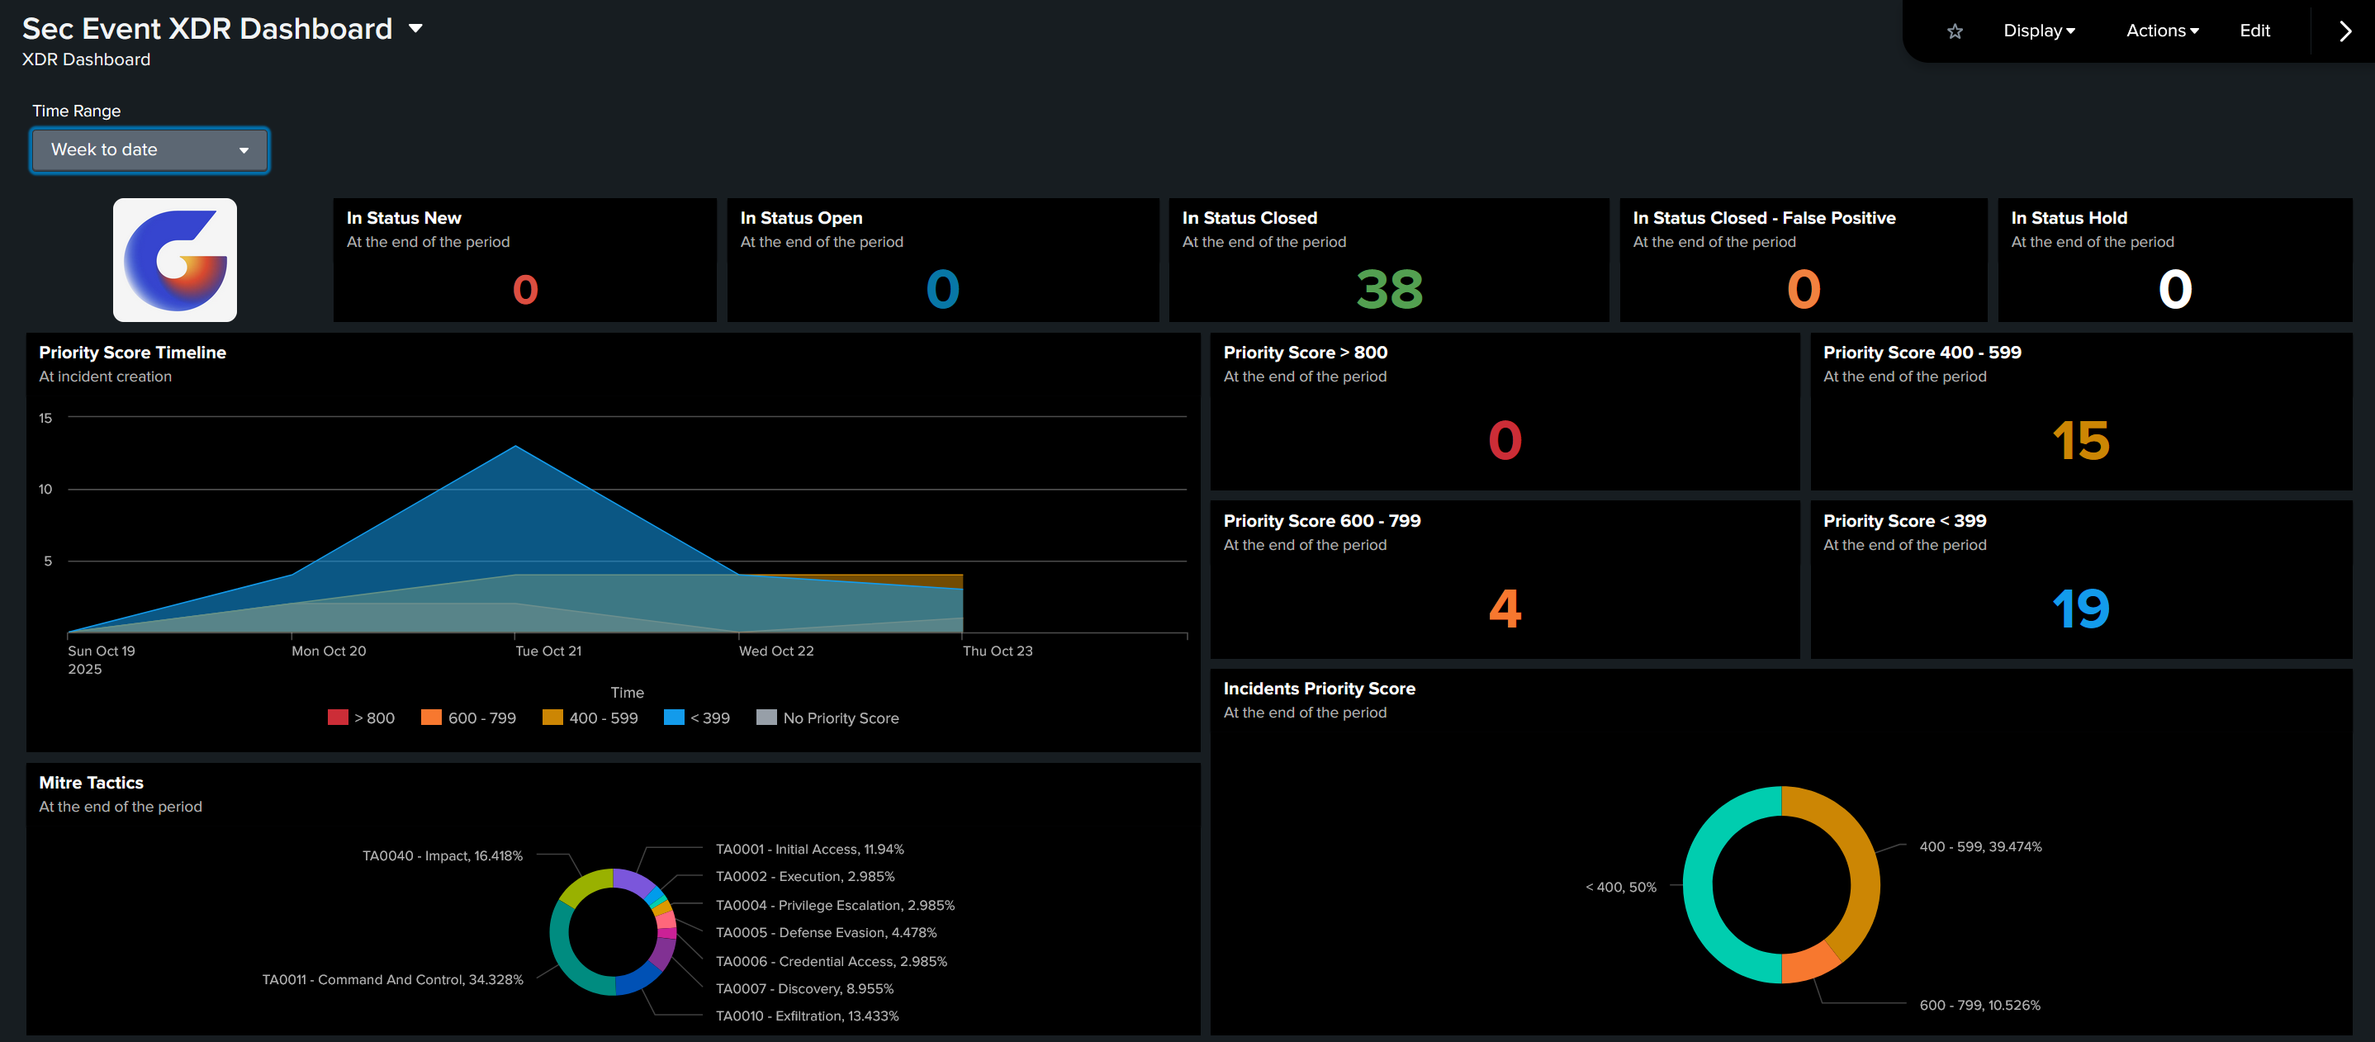Click the In Status Hold value 0
Image resolution: width=2375 pixels, height=1042 pixels.
(2174, 289)
